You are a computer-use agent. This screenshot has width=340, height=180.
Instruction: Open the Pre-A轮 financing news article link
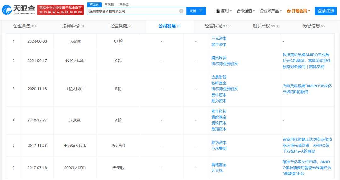click(x=307, y=146)
